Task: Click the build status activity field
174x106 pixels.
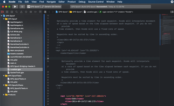Action: (x=110, y=7)
